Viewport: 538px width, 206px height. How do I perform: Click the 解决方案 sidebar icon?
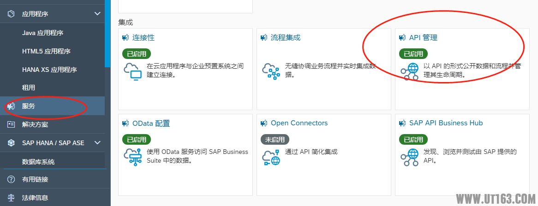[12, 124]
